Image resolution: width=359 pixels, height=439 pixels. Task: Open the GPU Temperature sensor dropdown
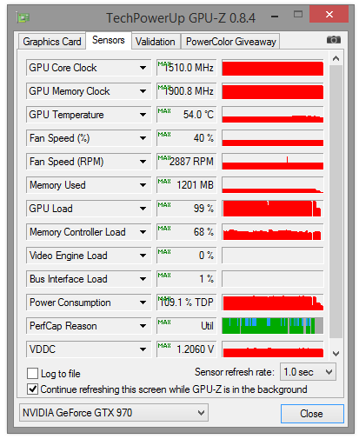pyautogui.click(x=143, y=115)
